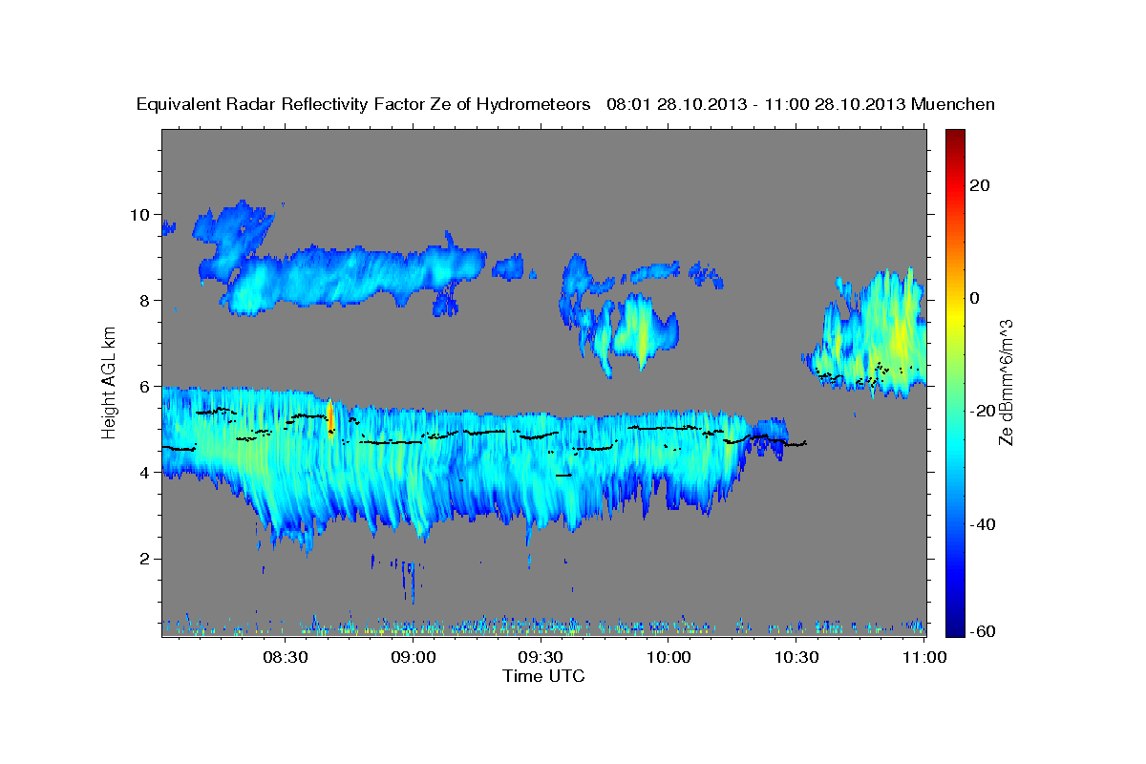Click the height tick label 2
1146x764 pixels.
(x=145, y=558)
